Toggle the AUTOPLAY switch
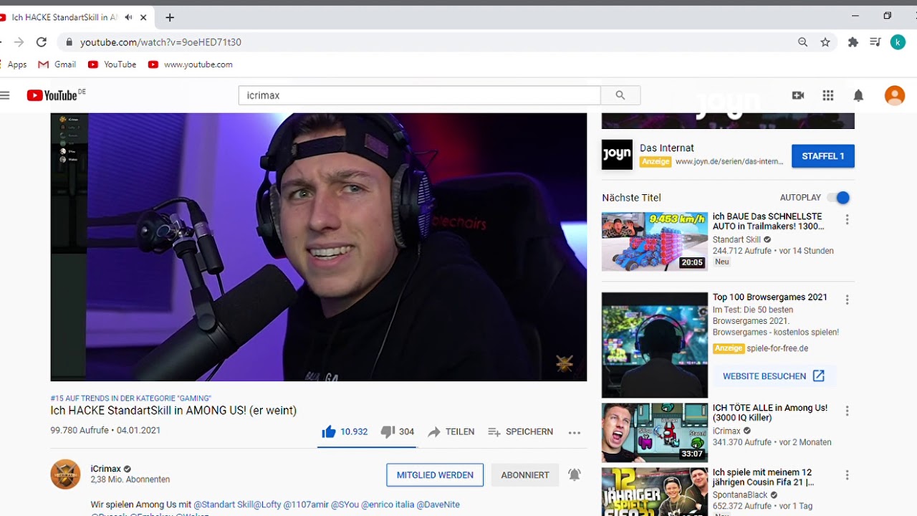This screenshot has width=917, height=516. point(838,198)
